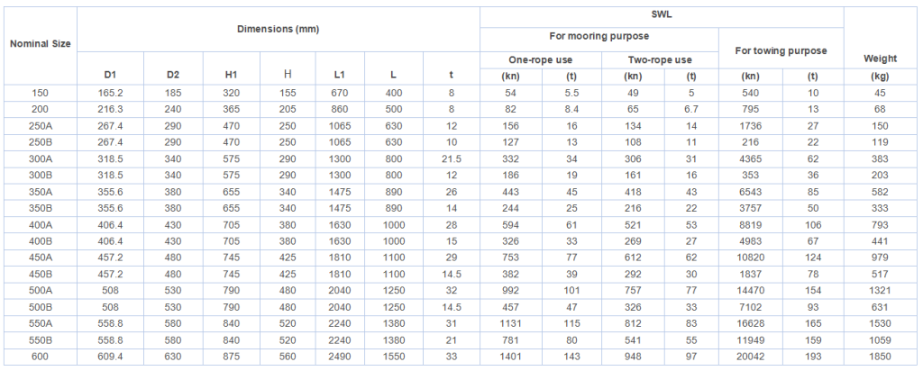923x371 pixels.
Task: Select the Dimensions (mm) header cell
Action: [278, 30]
